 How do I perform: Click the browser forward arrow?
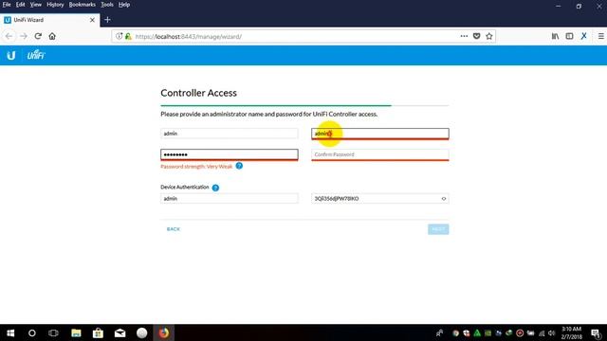(24, 36)
